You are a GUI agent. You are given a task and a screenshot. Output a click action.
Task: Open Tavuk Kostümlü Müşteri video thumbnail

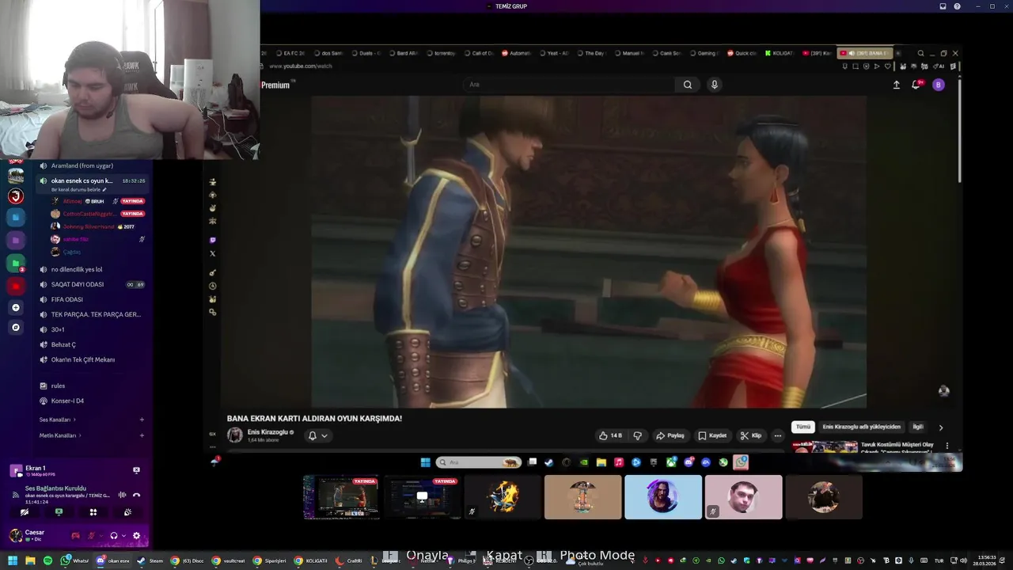(x=825, y=446)
